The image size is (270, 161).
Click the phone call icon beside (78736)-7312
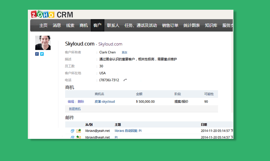(x=125, y=80)
